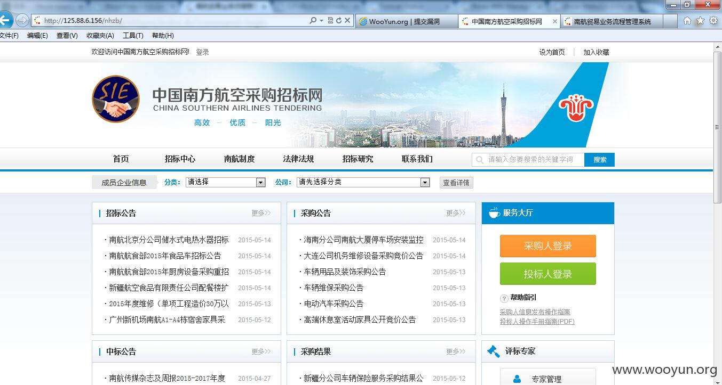Viewport: 722px width, 385px height.
Task: Go to the 首页 navigation item
Action: pyautogui.click(x=121, y=159)
